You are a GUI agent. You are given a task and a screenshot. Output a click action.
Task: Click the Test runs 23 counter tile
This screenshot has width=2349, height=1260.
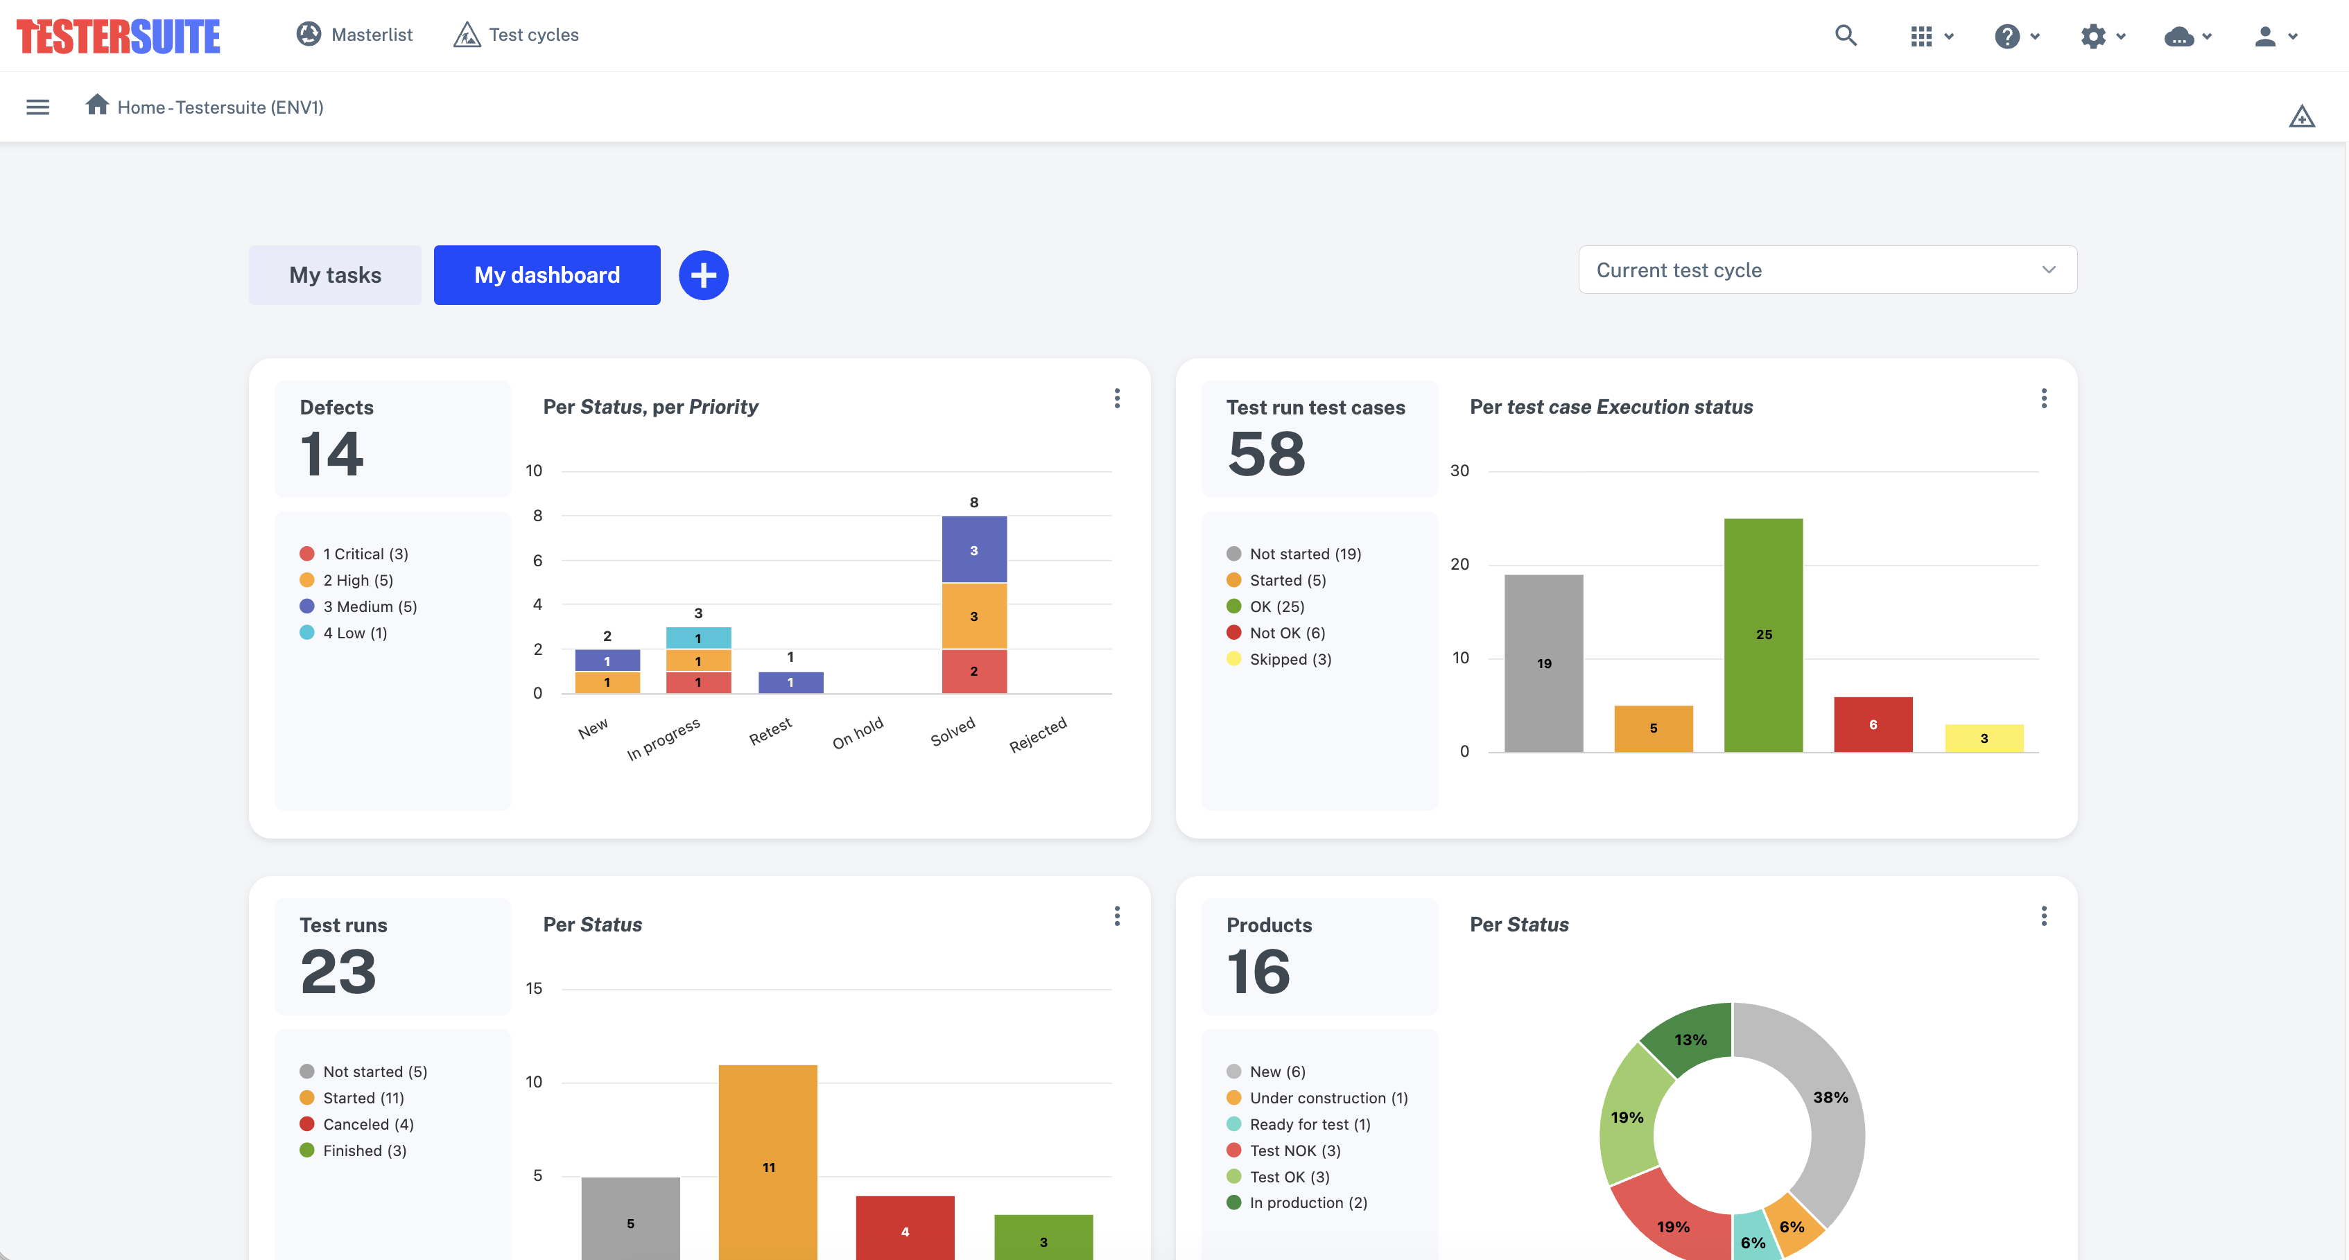393,956
